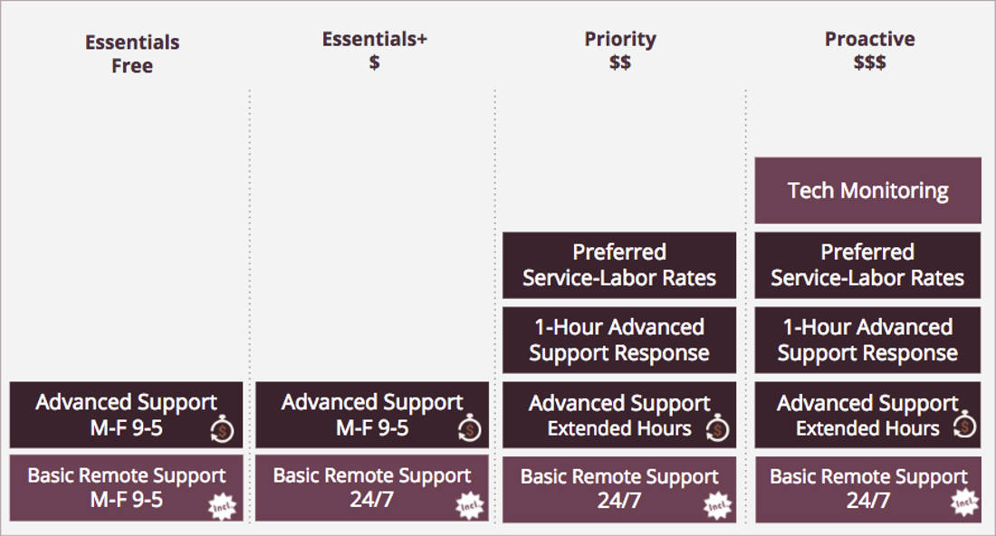The width and height of the screenshot is (996, 536).
Task: Click Basic Remote Support M-F 9-5 box
Action: click(127, 488)
